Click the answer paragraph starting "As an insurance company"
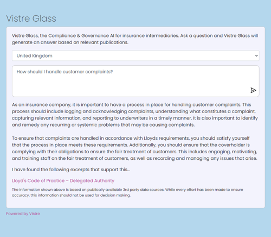271x237 pixels. pyautogui.click(x=135, y=115)
